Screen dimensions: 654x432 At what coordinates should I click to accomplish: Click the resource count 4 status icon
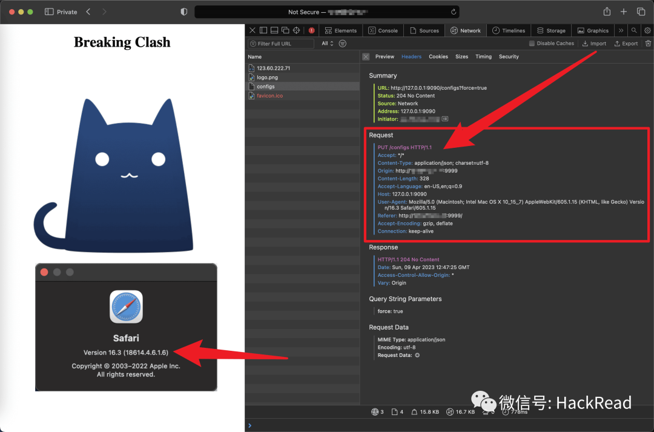pos(395,412)
